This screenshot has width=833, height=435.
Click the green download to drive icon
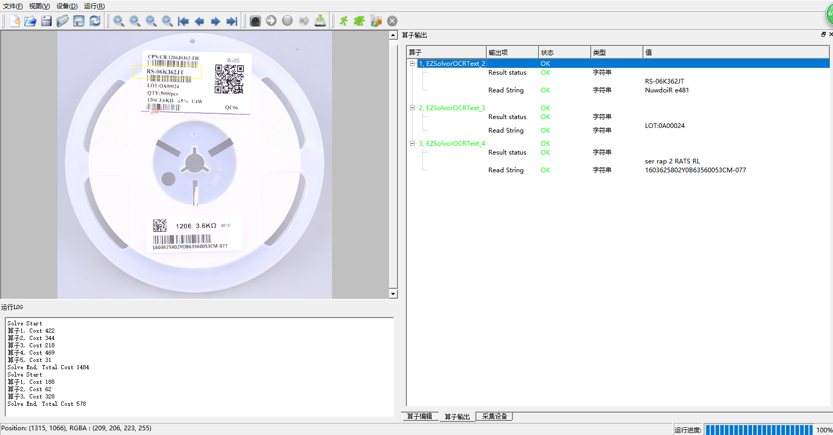click(x=320, y=21)
